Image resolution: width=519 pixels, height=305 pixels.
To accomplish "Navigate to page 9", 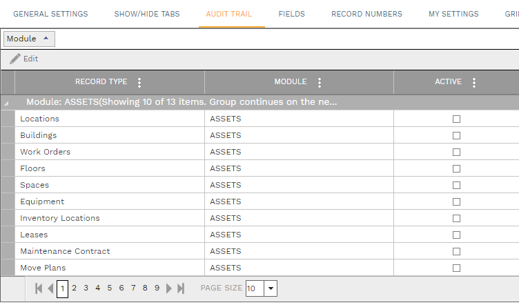I will coord(157,288).
